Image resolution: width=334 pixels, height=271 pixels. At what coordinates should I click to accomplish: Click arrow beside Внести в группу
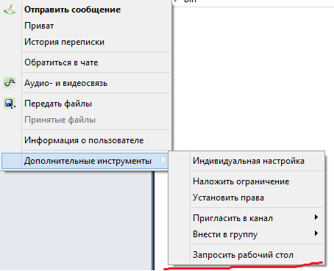click(316, 234)
